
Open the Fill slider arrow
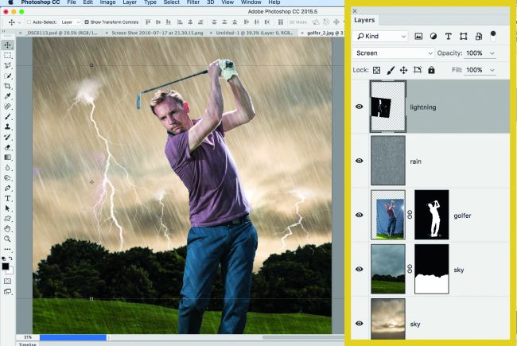[x=492, y=70]
